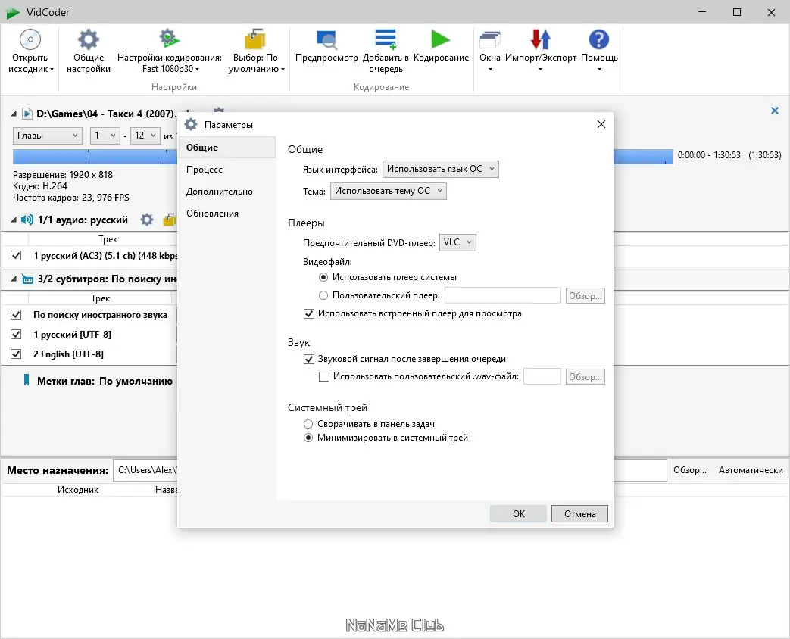Click the Open Source disc icon
This screenshot has height=639, width=790.
(x=30, y=39)
